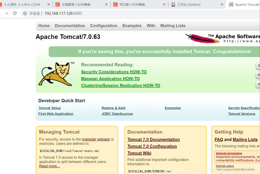Click inside the browser address bar
Viewport: 260px width, 174px height.
point(77,13)
